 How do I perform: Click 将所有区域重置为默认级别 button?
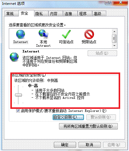click(x=88, y=126)
